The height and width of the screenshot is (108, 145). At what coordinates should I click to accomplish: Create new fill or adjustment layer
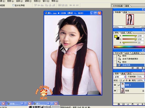[x=133, y=104]
